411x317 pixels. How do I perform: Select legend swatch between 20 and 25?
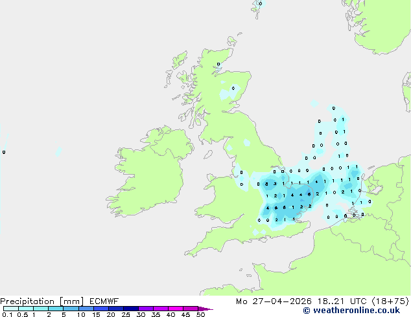pos(115,309)
